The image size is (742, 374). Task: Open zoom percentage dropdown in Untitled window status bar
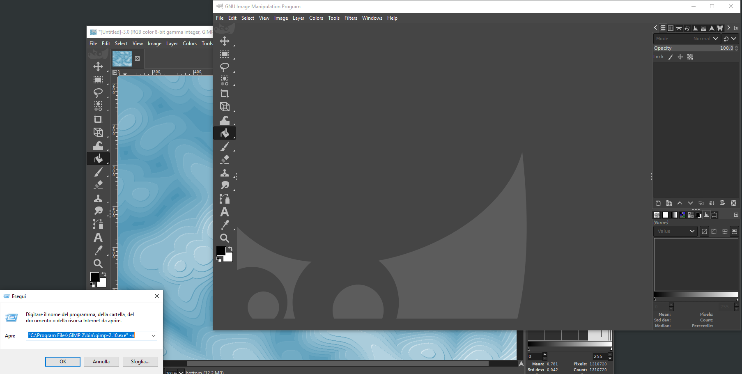181,372
